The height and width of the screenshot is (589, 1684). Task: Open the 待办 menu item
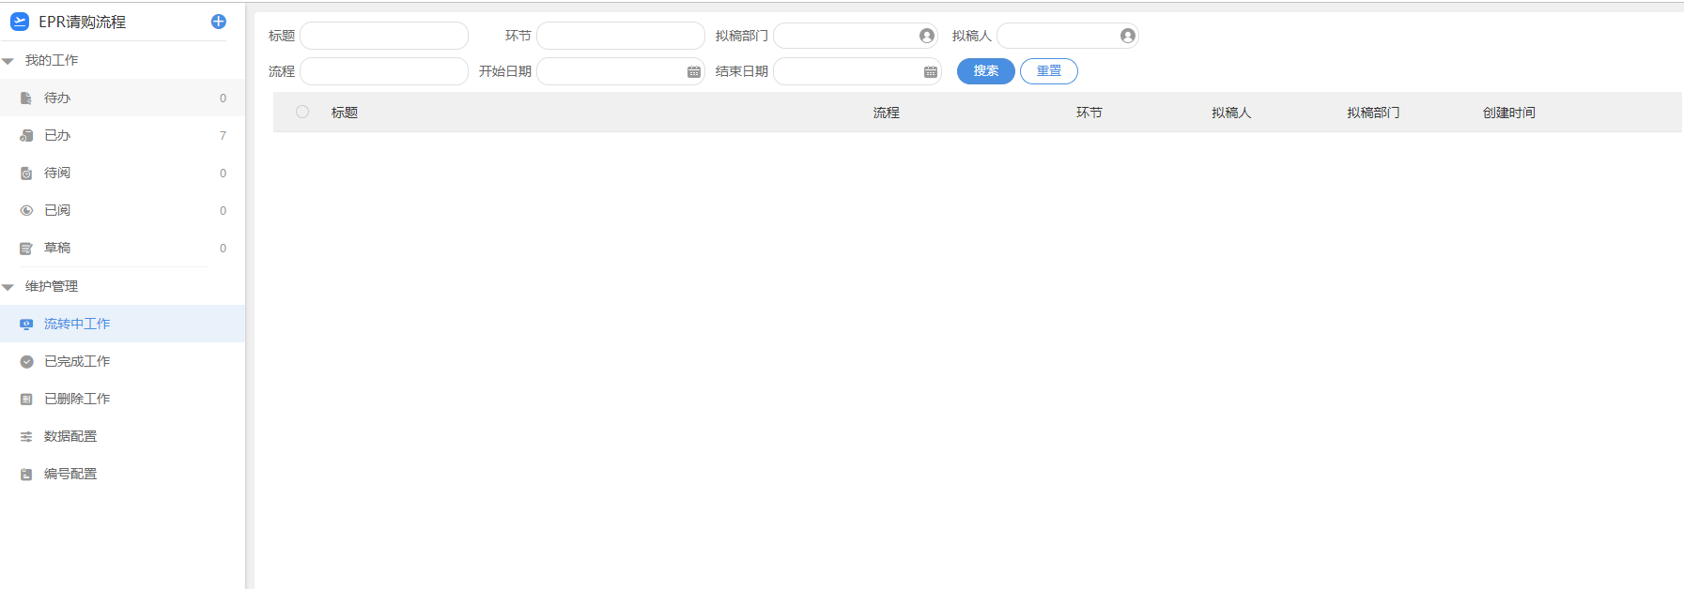122,98
